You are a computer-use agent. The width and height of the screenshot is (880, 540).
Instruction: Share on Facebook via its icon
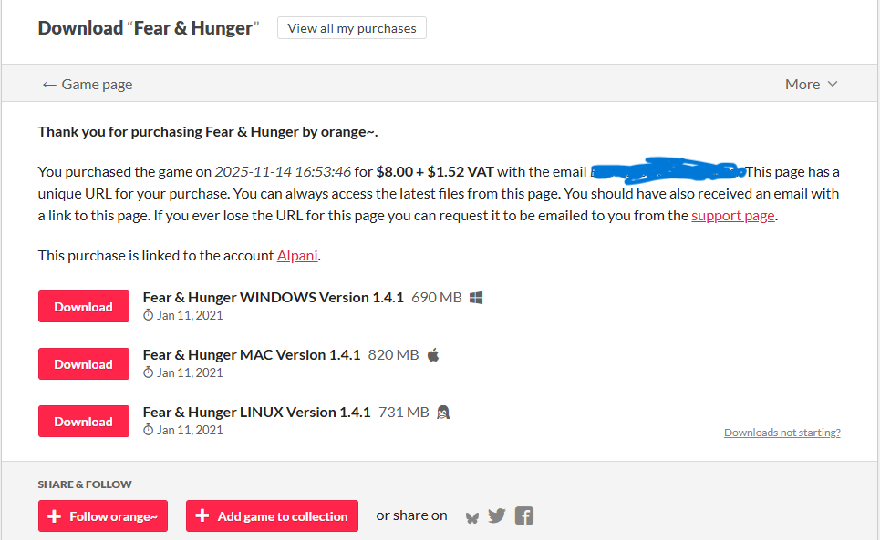[x=524, y=515]
